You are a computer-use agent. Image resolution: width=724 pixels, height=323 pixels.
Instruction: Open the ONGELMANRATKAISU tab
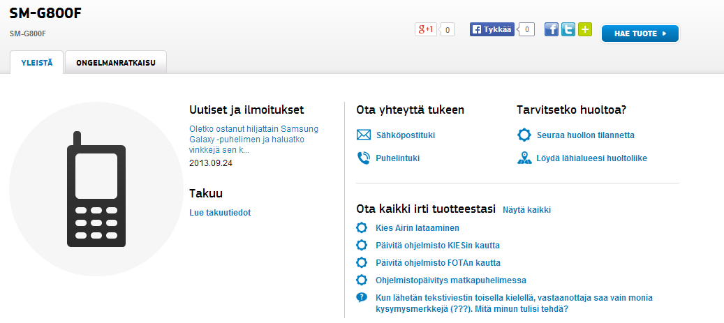pyautogui.click(x=115, y=62)
